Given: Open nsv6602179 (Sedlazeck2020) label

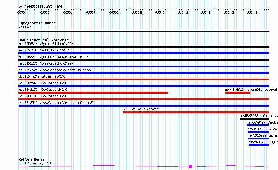Looking at the screenshot, I should click(43, 90).
